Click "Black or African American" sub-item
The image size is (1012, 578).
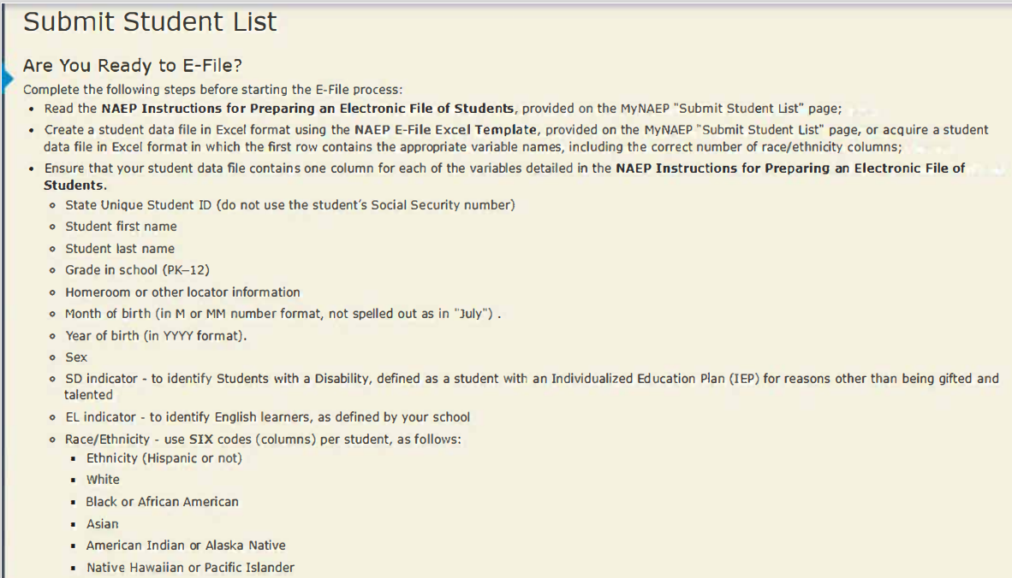[x=162, y=502]
